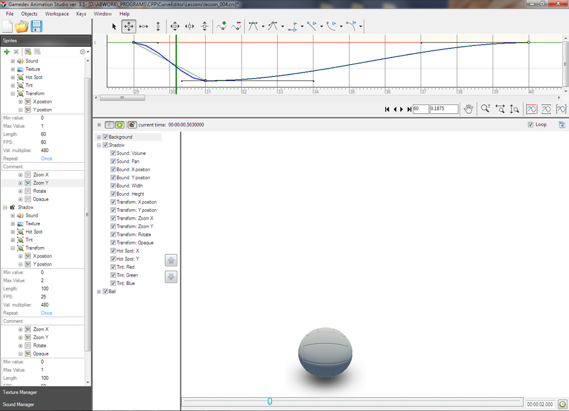Click the green plus add sprite icon
This screenshot has height=411, width=569.
(7, 52)
